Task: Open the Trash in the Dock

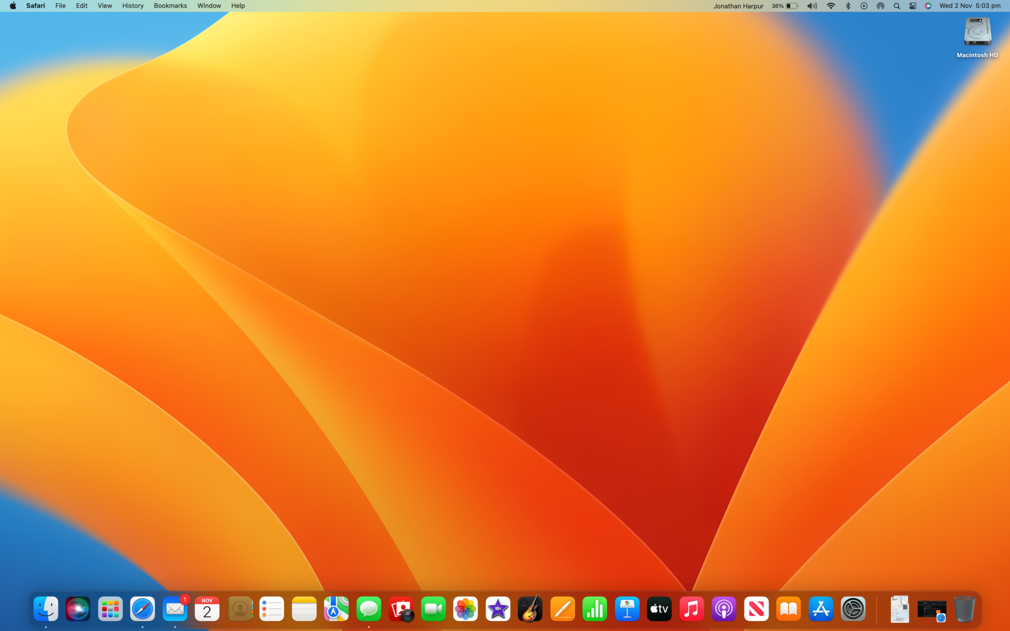Action: [x=964, y=609]
